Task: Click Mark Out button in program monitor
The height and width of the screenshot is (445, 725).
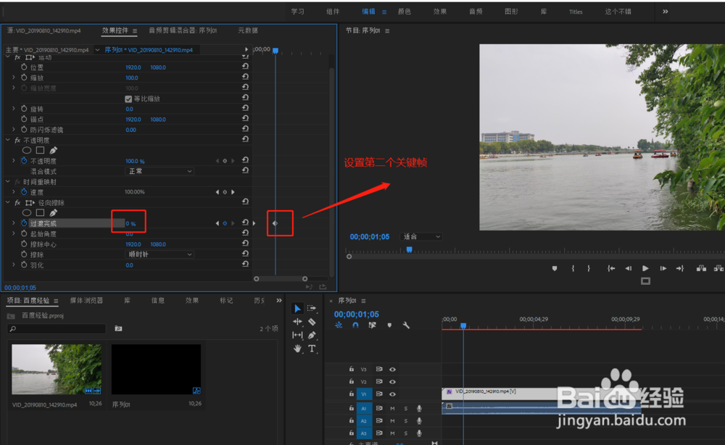Action: tap(589, 268)
